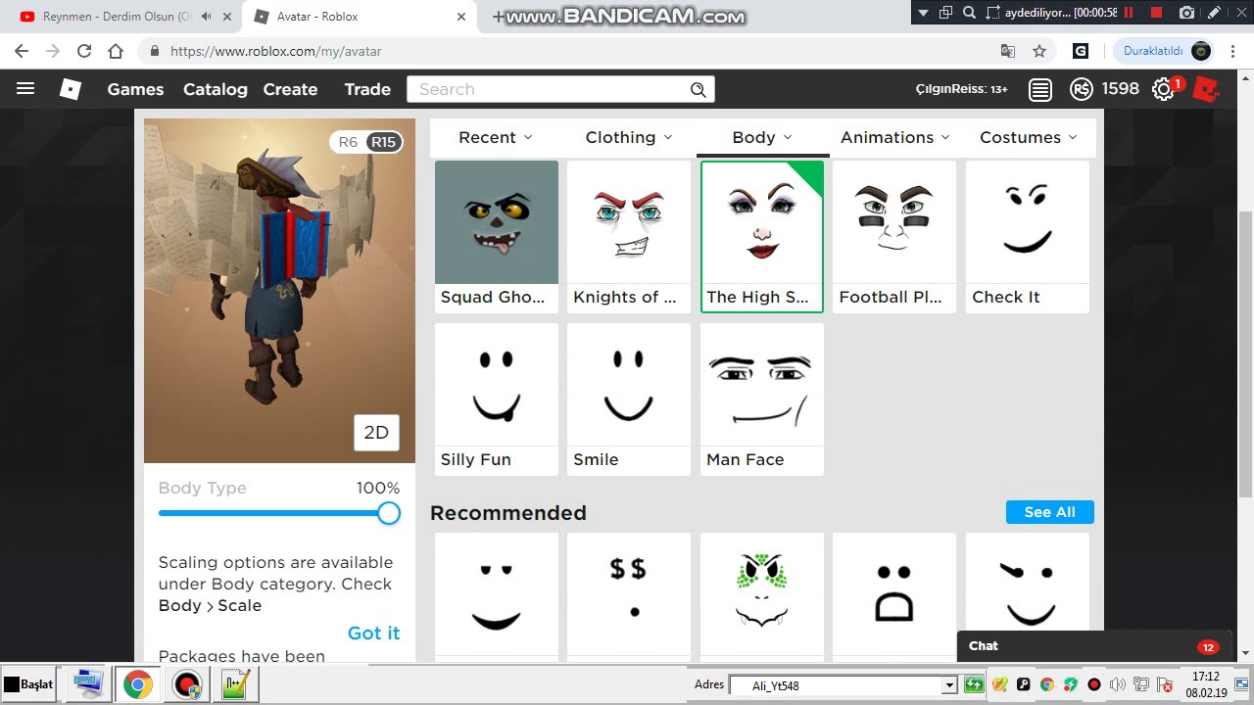Click the Roblox logo home icon
The image size is (1254, 705).
[71, 89]
